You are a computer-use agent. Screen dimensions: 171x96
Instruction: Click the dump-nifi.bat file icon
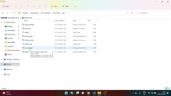coord(23,25)
